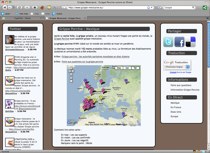Pan the map right
This screenshot has width=210, height=153.
click(x=73, y=71)
